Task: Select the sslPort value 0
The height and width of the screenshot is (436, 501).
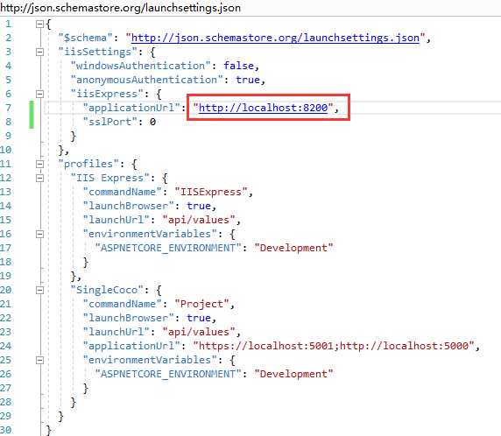Action: tap(152, 122)
